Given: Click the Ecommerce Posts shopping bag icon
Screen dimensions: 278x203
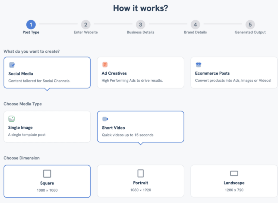Looking at the screenshot, I should (198, 65).
